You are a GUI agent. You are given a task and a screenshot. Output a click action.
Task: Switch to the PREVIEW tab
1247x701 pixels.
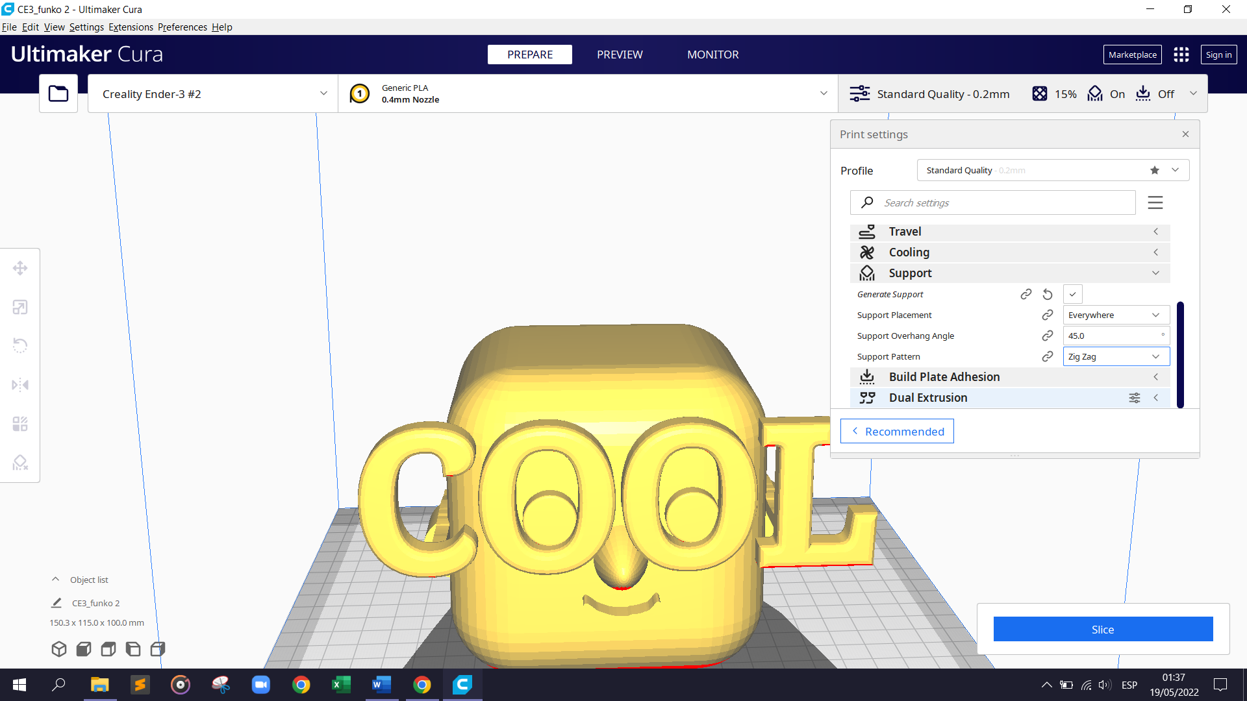click(620, 55)
